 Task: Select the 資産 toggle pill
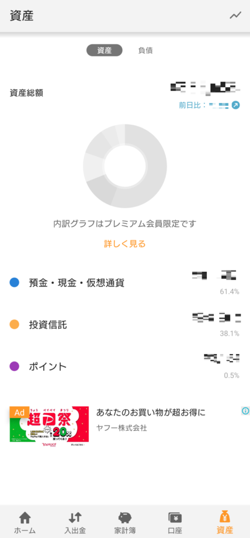click(104, 50)
